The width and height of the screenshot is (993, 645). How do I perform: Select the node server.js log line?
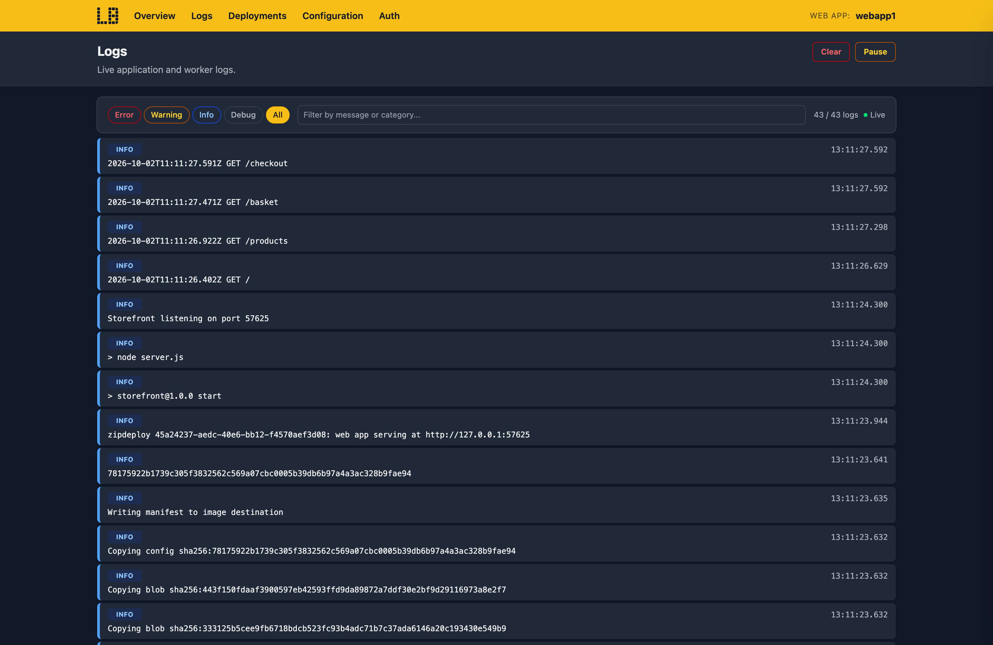click(496, 350)
